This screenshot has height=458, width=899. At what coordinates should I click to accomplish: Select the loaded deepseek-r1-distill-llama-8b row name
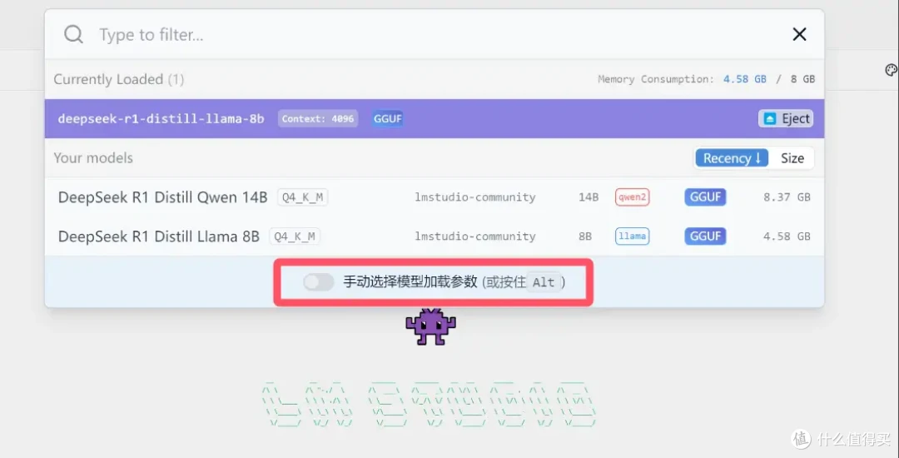tap(161, 118)
